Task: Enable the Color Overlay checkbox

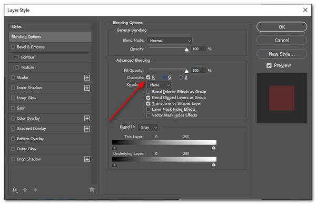Action: pos(13,118)
